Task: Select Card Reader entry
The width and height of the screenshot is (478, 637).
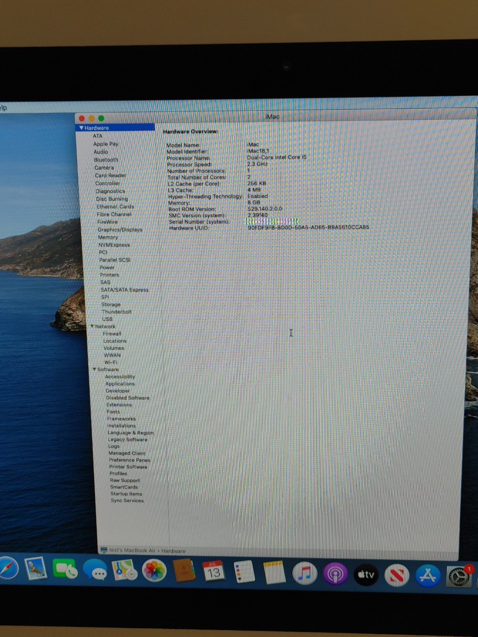Action: pyautogui.click(x=110, y=175)
